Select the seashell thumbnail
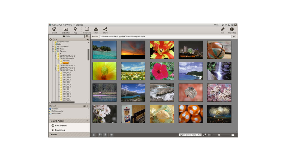 click(162, 114)
